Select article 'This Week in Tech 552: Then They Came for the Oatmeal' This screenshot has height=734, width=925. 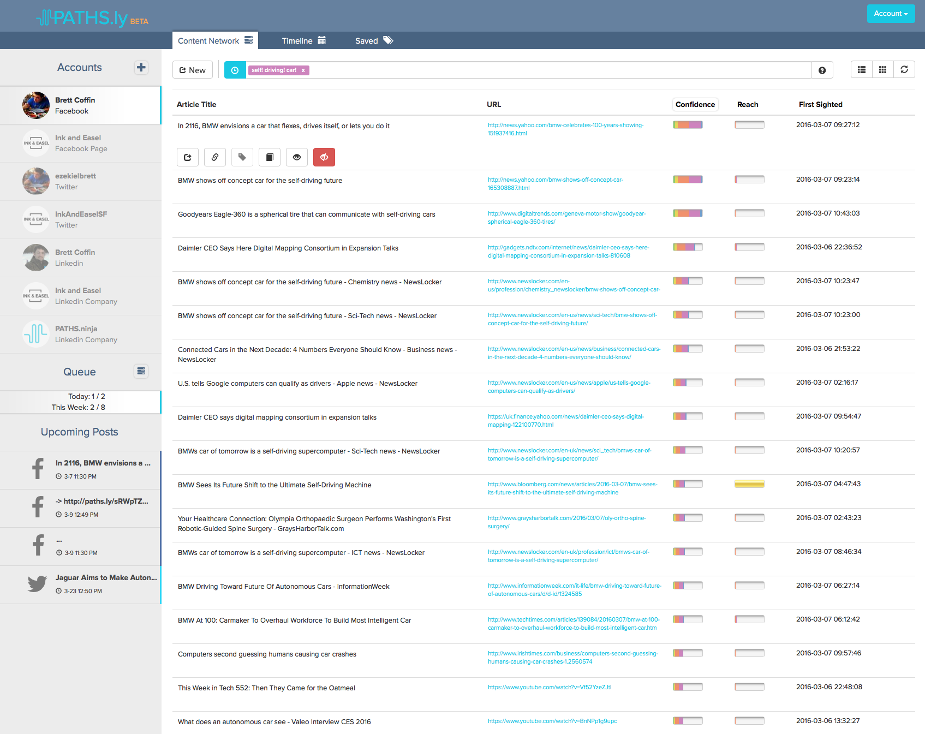266,688
